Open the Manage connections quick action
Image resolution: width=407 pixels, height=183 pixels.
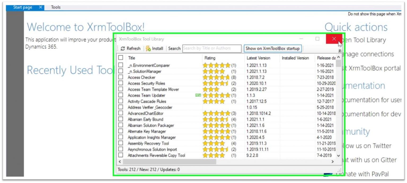(x=370, y=54)
